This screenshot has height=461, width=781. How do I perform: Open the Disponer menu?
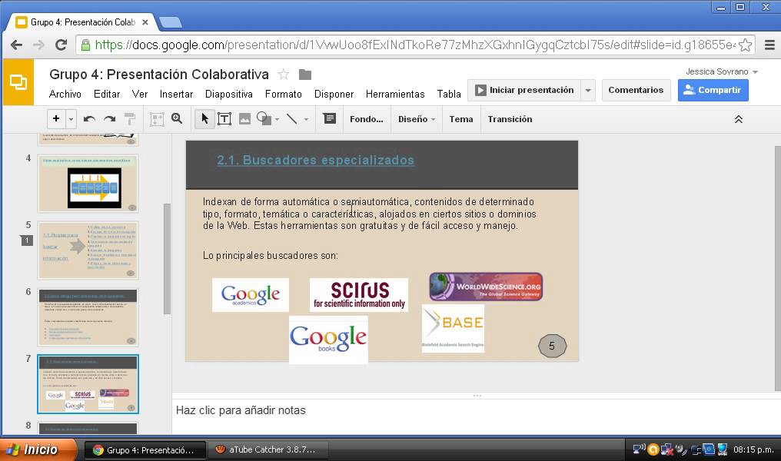(334, 94)
